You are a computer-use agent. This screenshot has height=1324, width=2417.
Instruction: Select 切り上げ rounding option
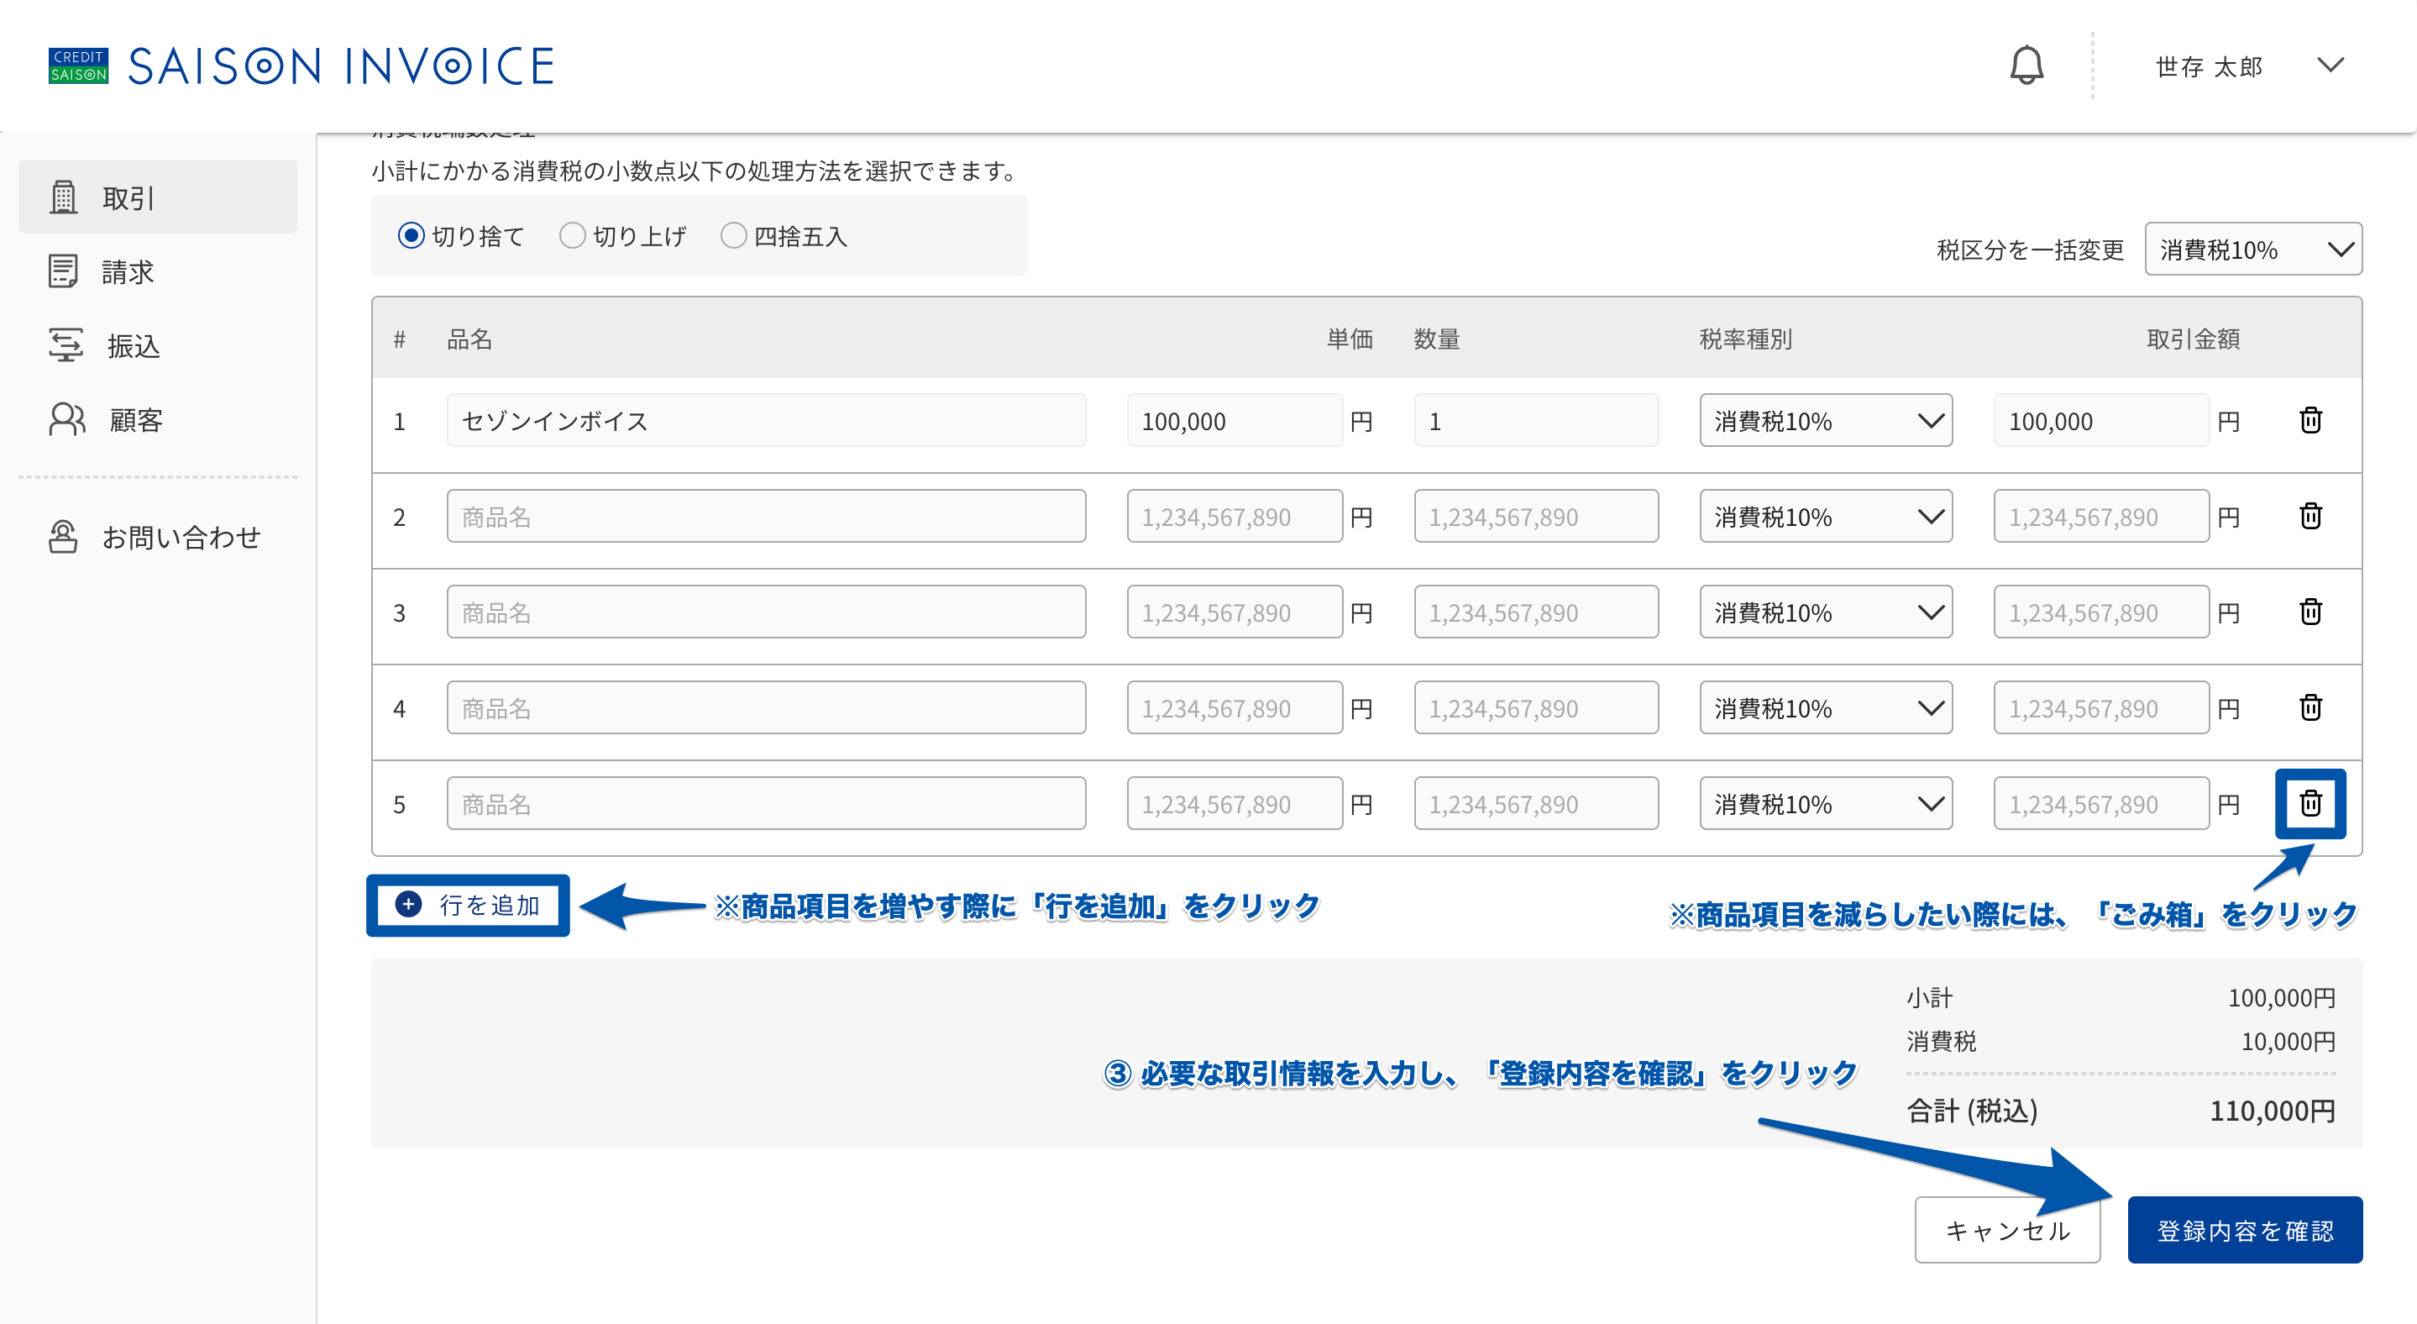[x=573, y=235]
